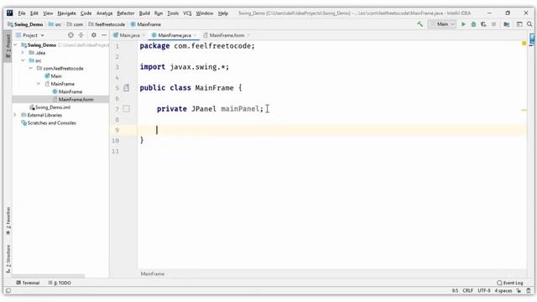Open the VCS menu
The height and width of the screenshot is (302, 537).
point(187,13)
